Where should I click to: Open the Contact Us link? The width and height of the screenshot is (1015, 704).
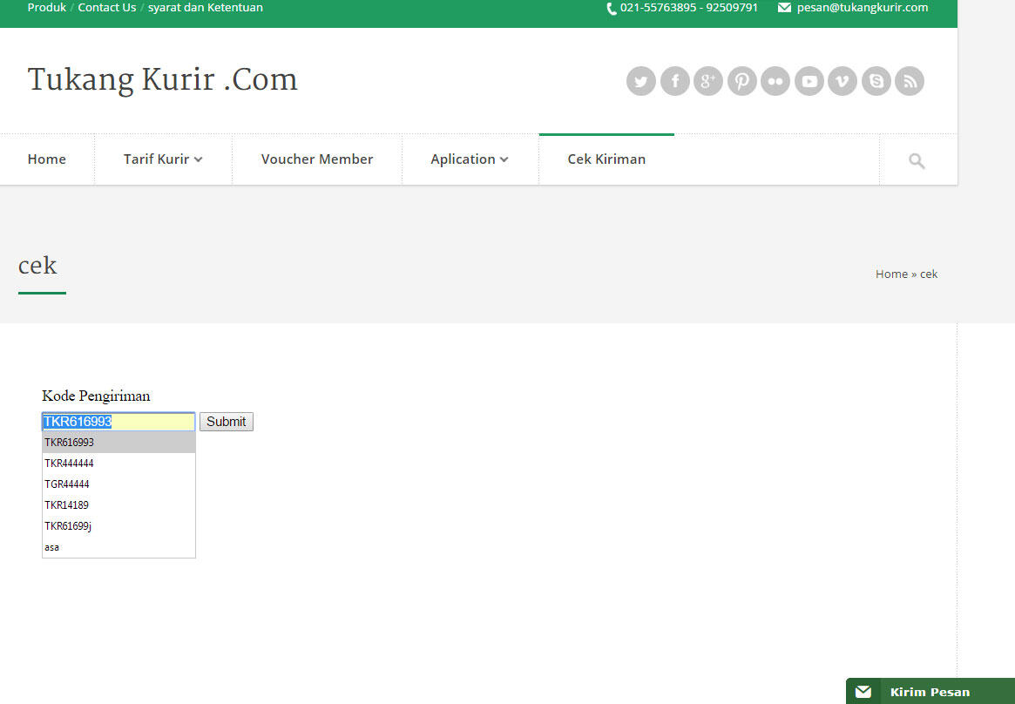107,8
